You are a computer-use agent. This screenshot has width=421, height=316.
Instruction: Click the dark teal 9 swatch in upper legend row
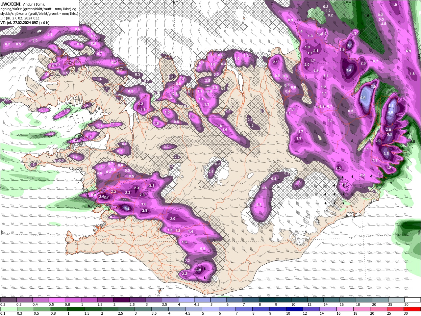point(283,300)
